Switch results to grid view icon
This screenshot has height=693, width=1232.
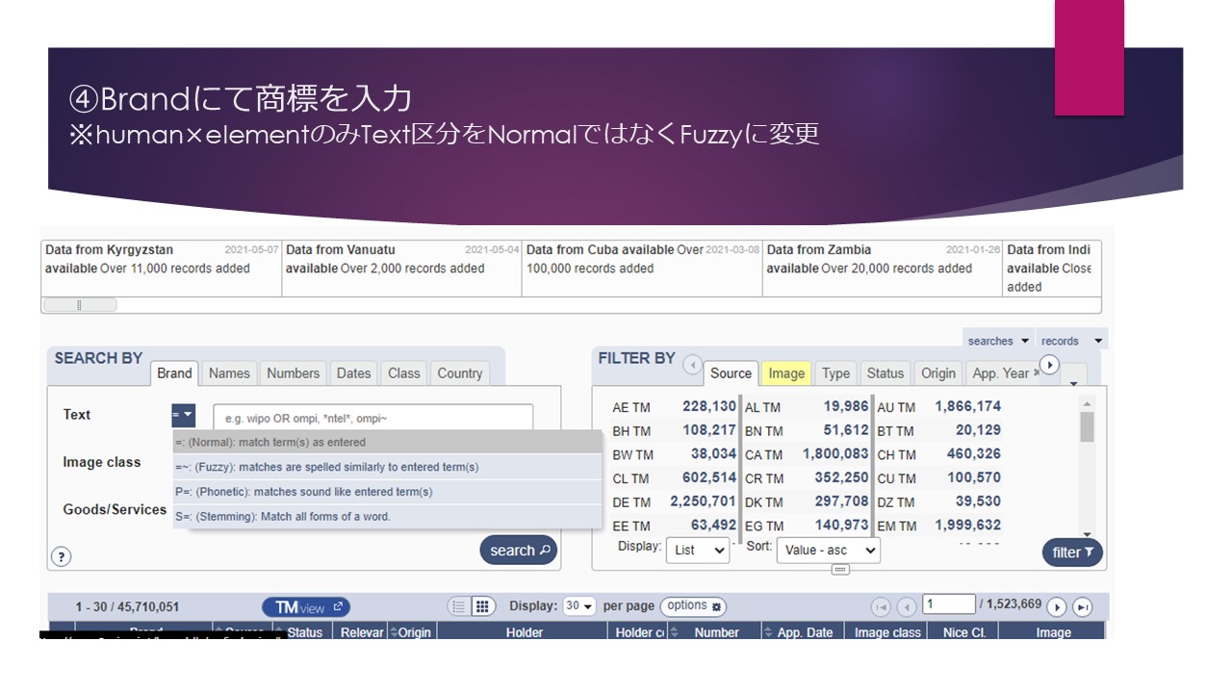click(483, 606)
